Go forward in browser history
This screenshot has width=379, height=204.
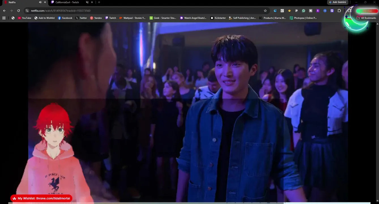(x=11, y=11)
